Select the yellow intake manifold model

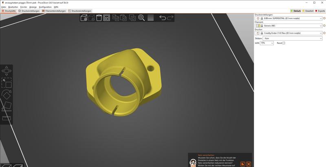pos(123,83)
